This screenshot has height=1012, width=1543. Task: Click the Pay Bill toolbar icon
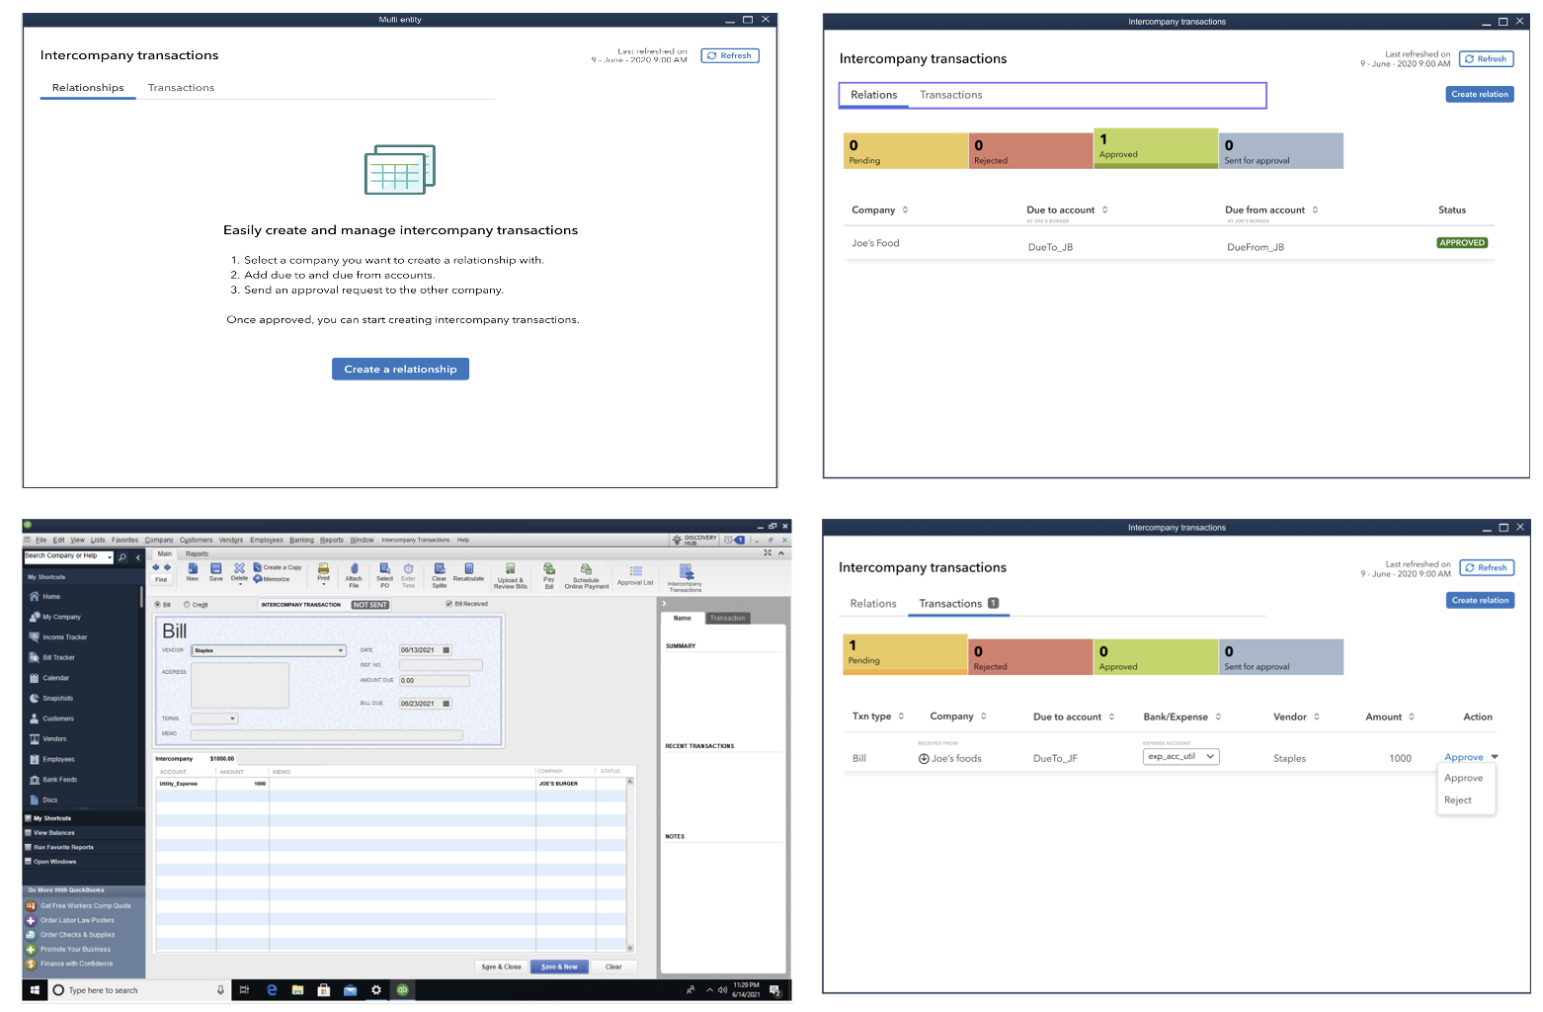pos(549,575)
